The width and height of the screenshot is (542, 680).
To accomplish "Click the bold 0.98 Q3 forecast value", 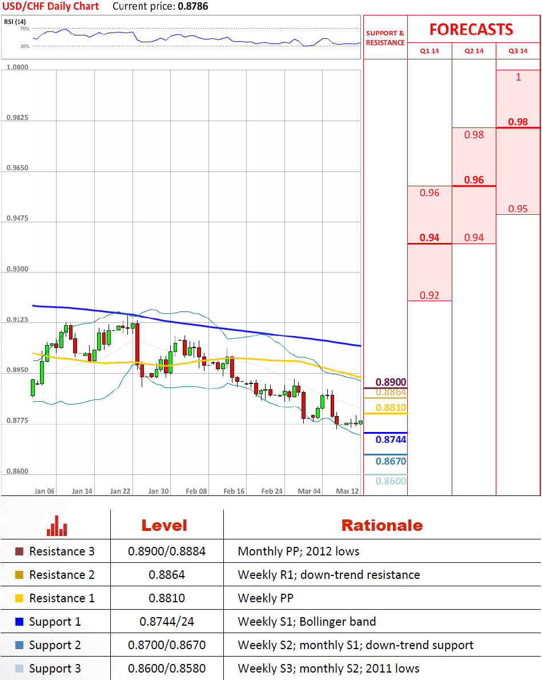I will tap(518, 122).
